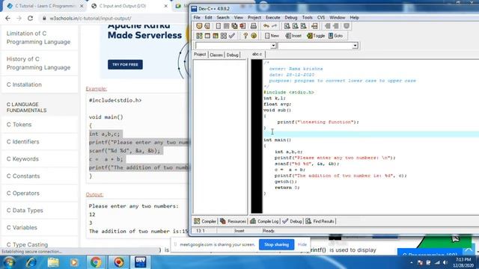Viewport: 479px width, 269px height.
Task: Click the Dev-C++ taskbar icon
Action: (140, 262)
